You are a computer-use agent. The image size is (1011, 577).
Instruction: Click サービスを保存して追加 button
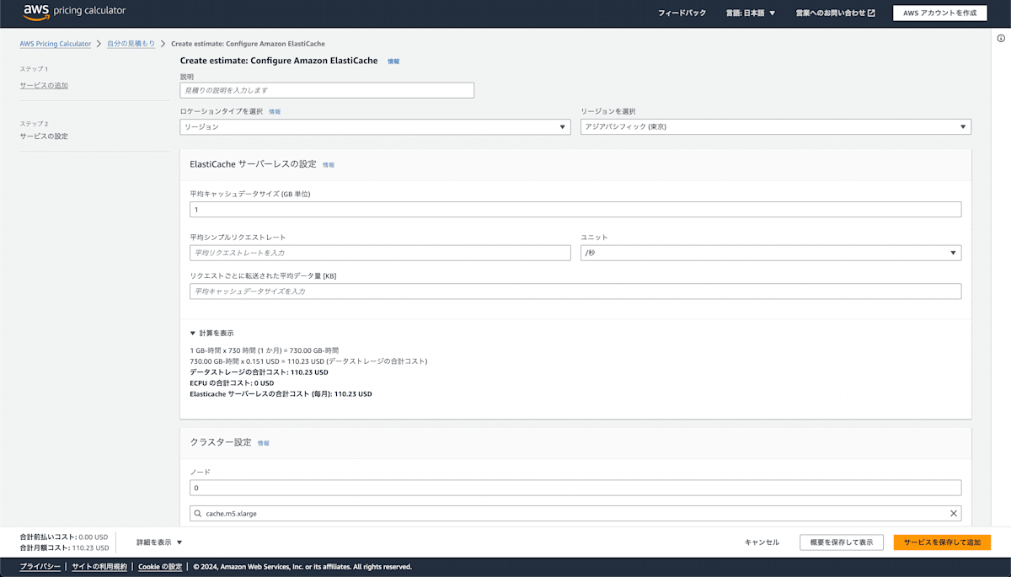click(942, 542)
